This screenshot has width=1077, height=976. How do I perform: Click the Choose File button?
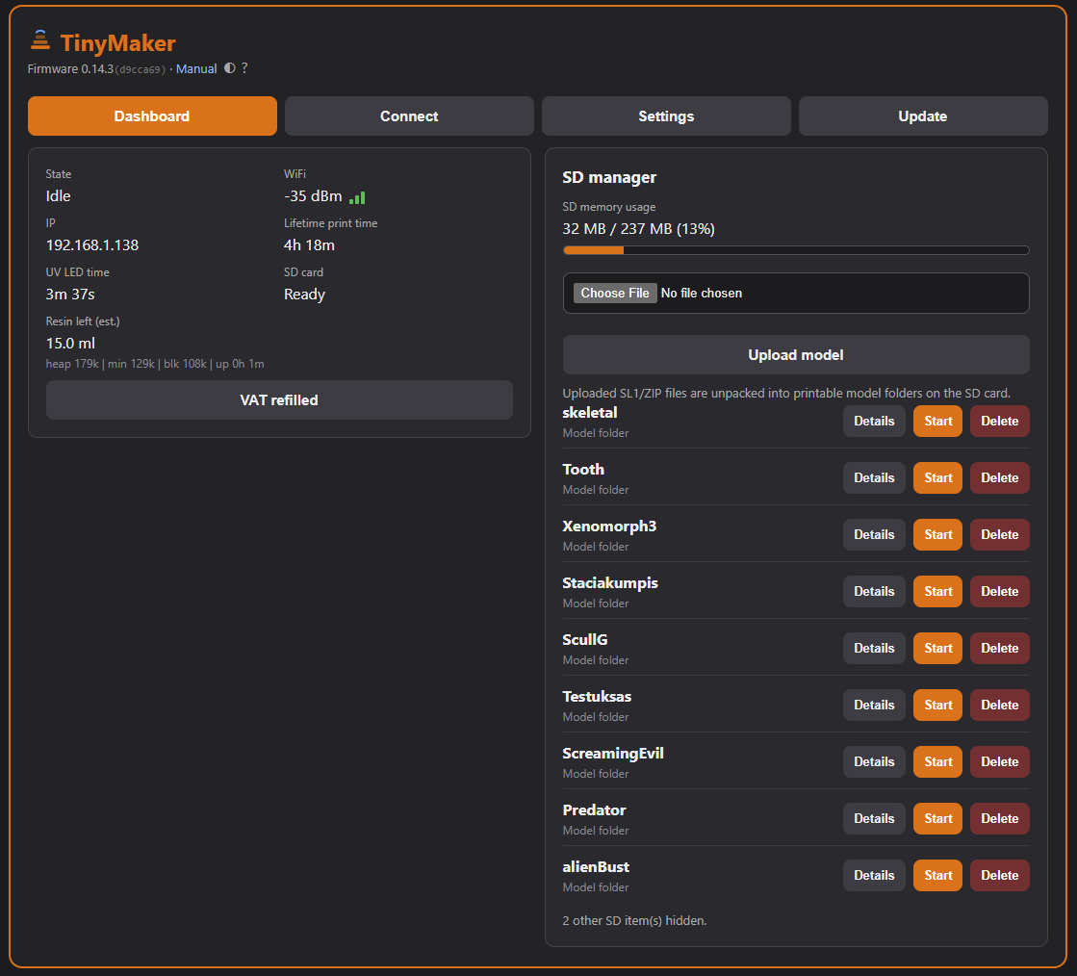(x=615, y=294)
